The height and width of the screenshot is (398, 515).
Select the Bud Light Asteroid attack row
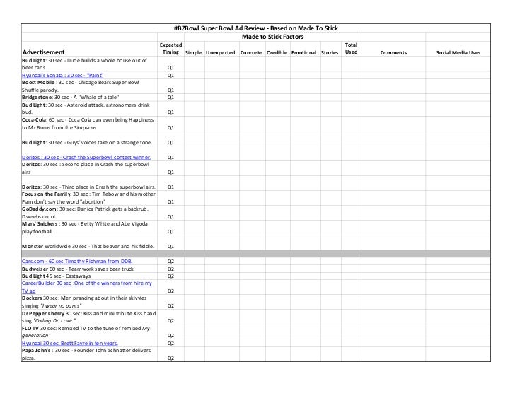256,109
